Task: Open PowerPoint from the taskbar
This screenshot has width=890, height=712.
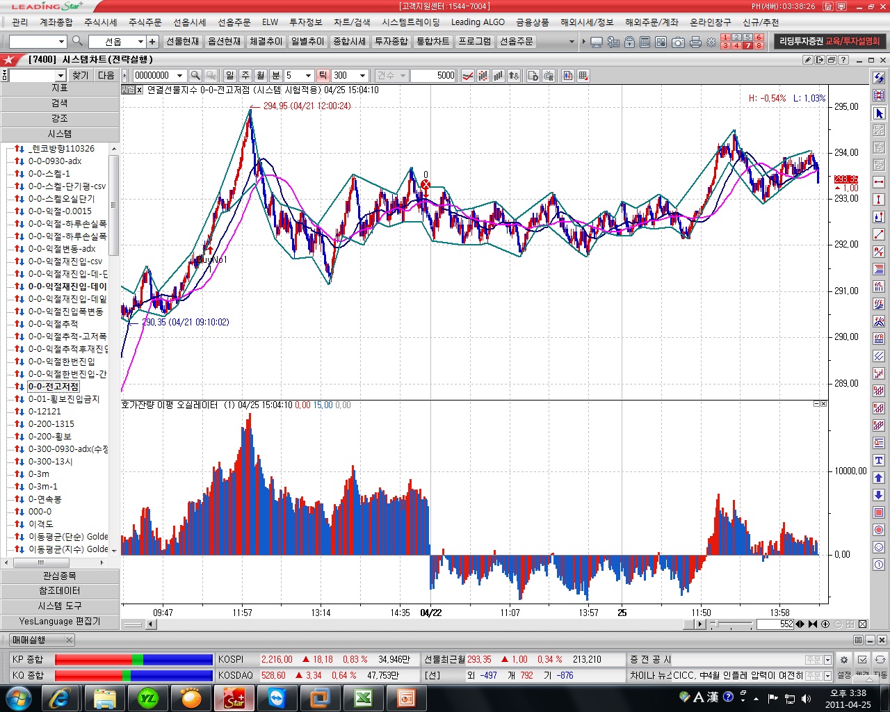Action: click(x=406, y=697)
